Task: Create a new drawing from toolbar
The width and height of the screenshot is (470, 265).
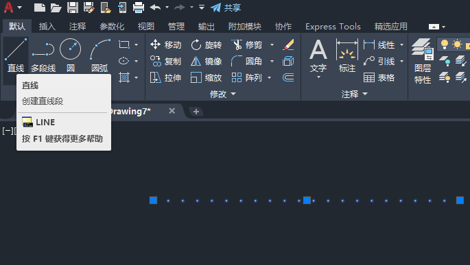Action: coord(40,8)
